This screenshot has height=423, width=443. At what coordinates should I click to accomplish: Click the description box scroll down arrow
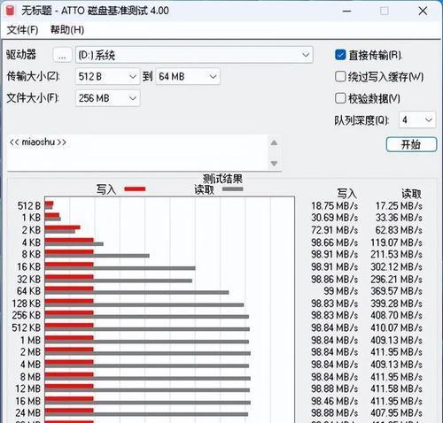(274, 163)
